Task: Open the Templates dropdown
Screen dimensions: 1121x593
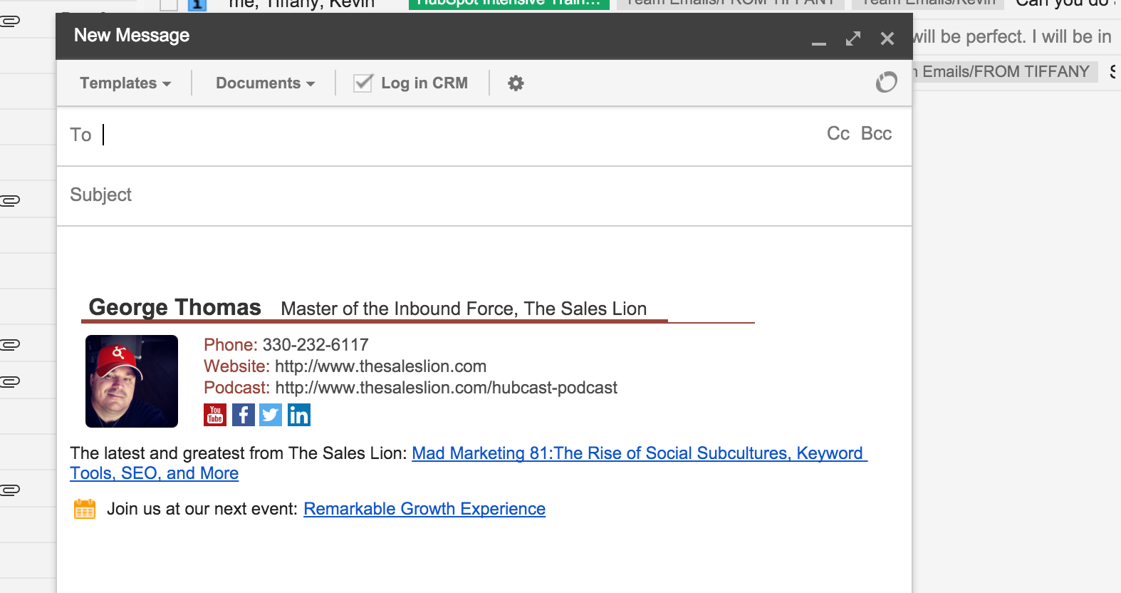Action: click(x=125, y=83)
